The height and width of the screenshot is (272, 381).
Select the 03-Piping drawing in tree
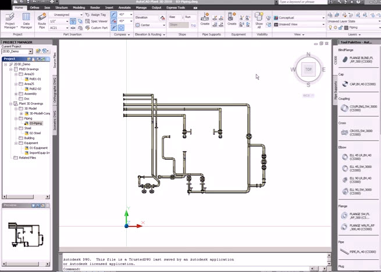point(35,123)
